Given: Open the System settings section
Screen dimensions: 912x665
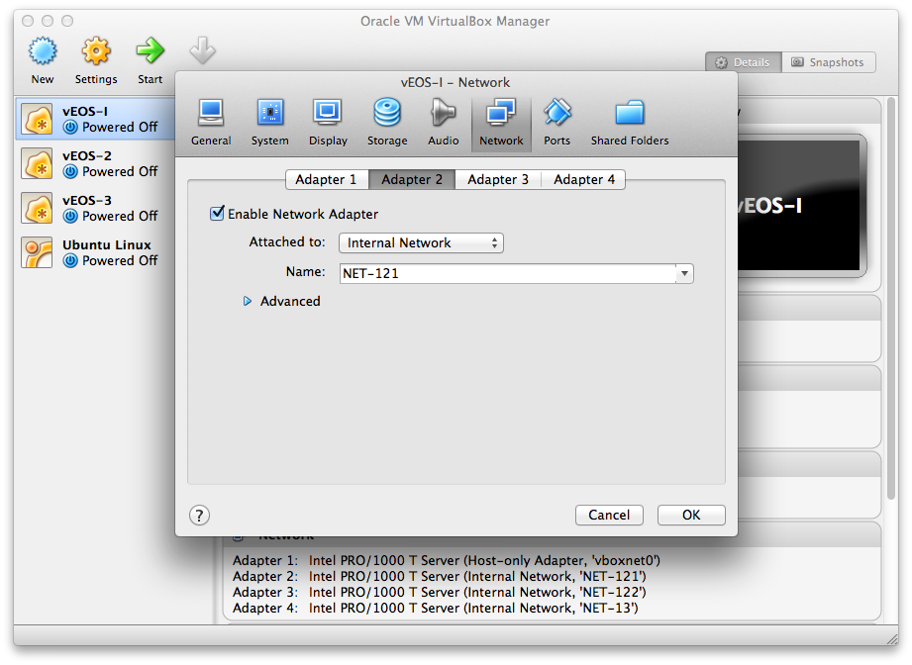Looking at the screenshot, I should pyautogui.click(x=270, y=122).
